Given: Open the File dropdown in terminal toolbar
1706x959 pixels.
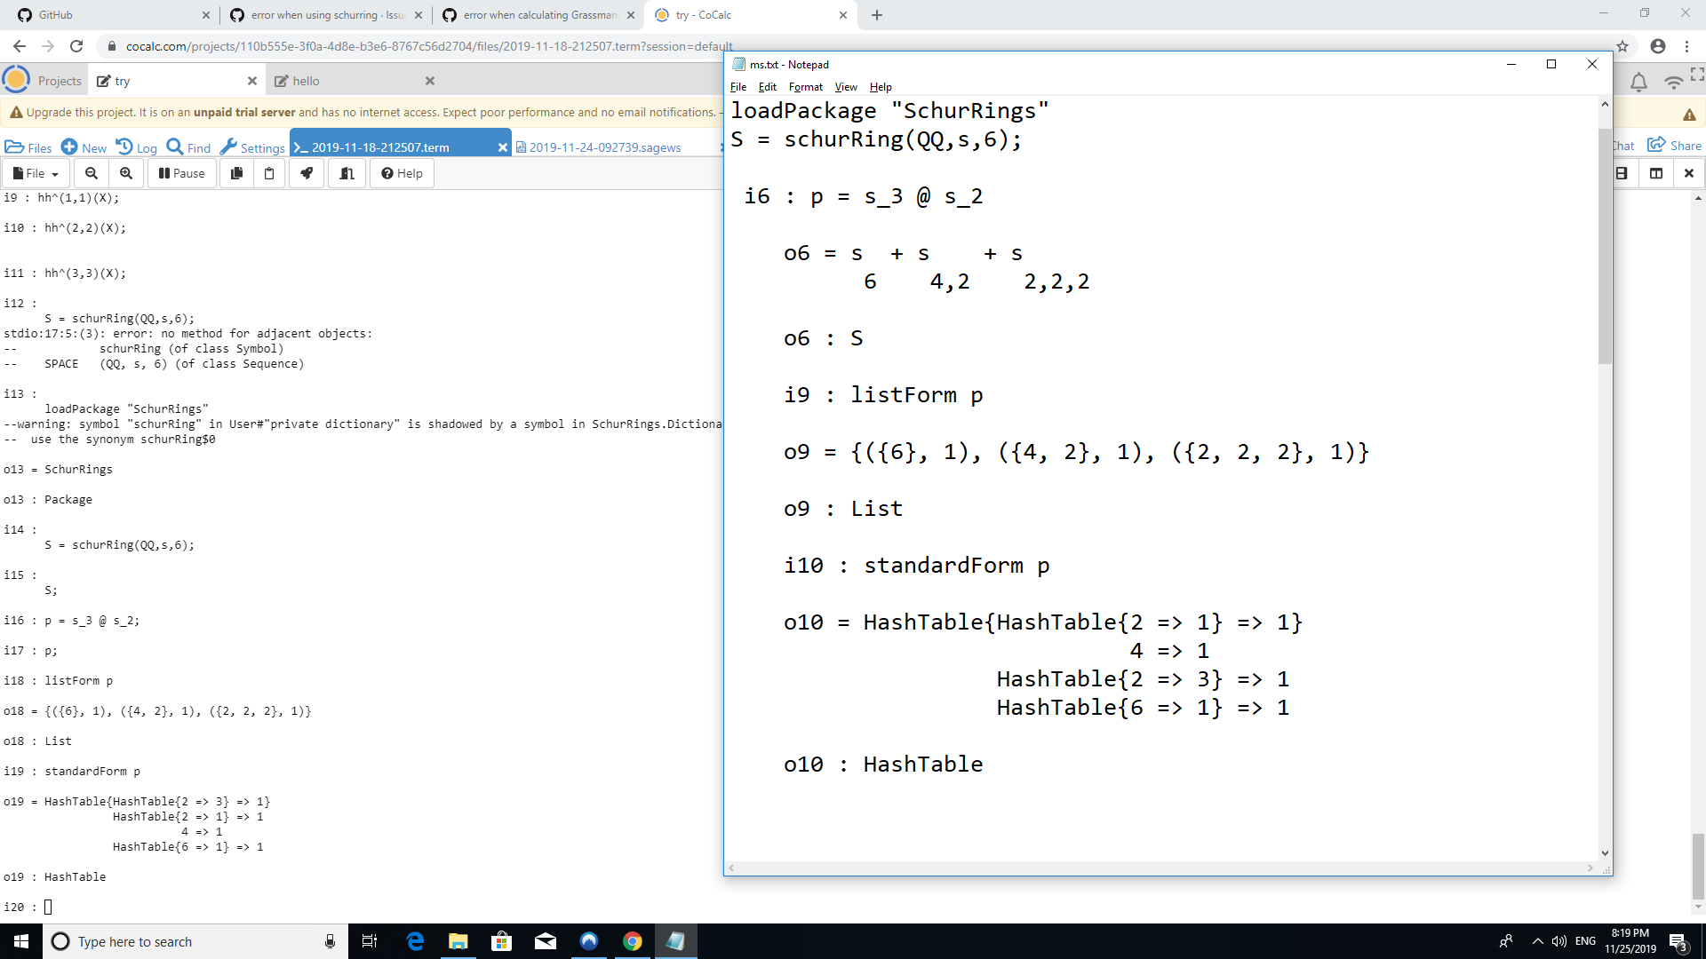Looking at the screenshot, I should 35,173.
